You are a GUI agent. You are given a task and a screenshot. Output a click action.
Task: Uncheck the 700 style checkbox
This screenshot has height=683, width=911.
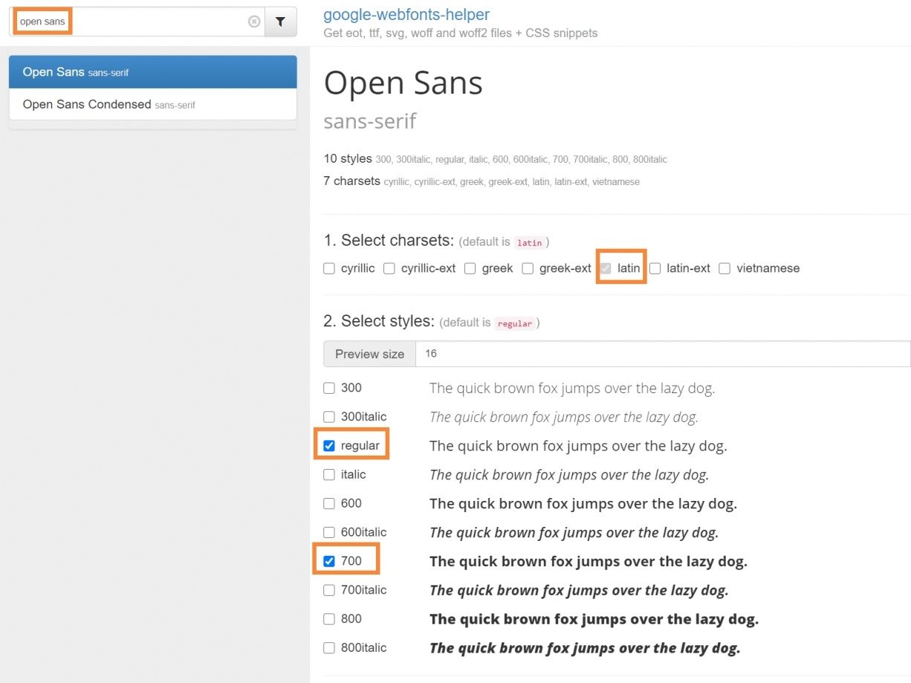pyautogui.click(x=329, y=561)
